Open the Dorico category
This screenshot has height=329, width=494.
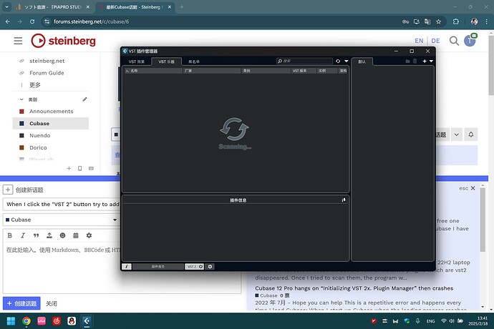(x=38, y=147)
